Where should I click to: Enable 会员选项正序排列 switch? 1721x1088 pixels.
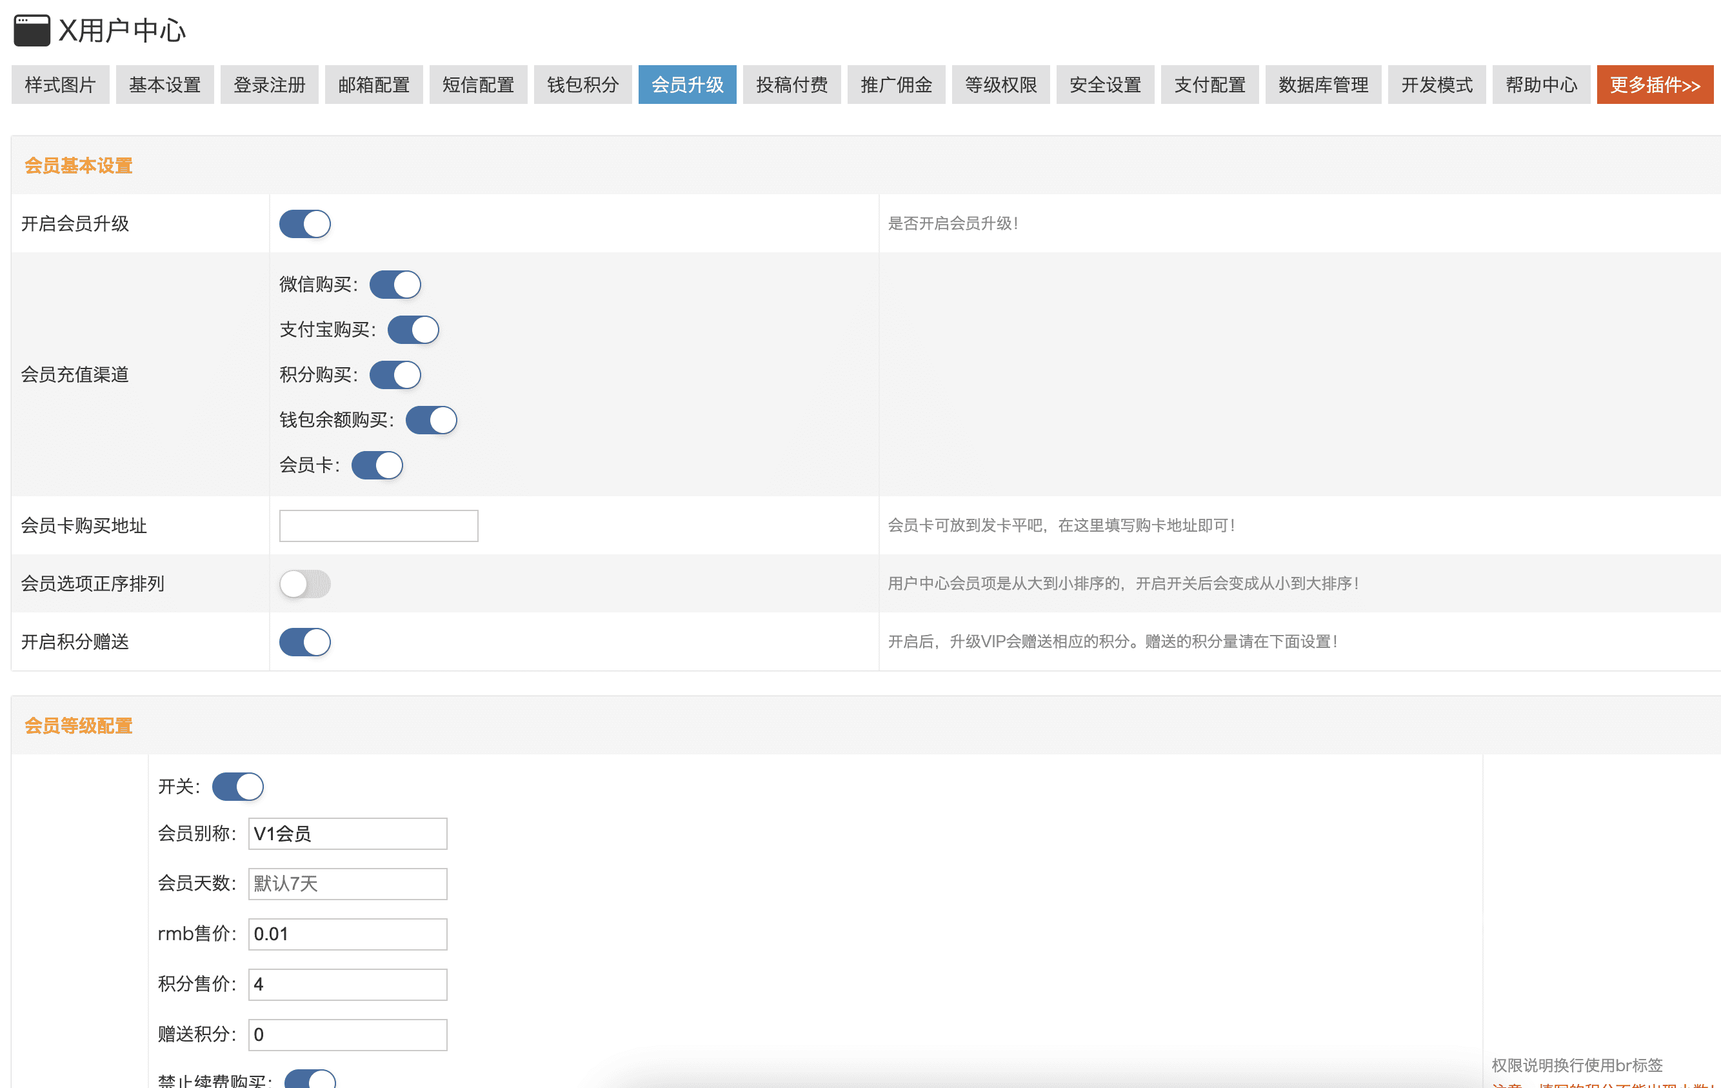tap(304, 583)
